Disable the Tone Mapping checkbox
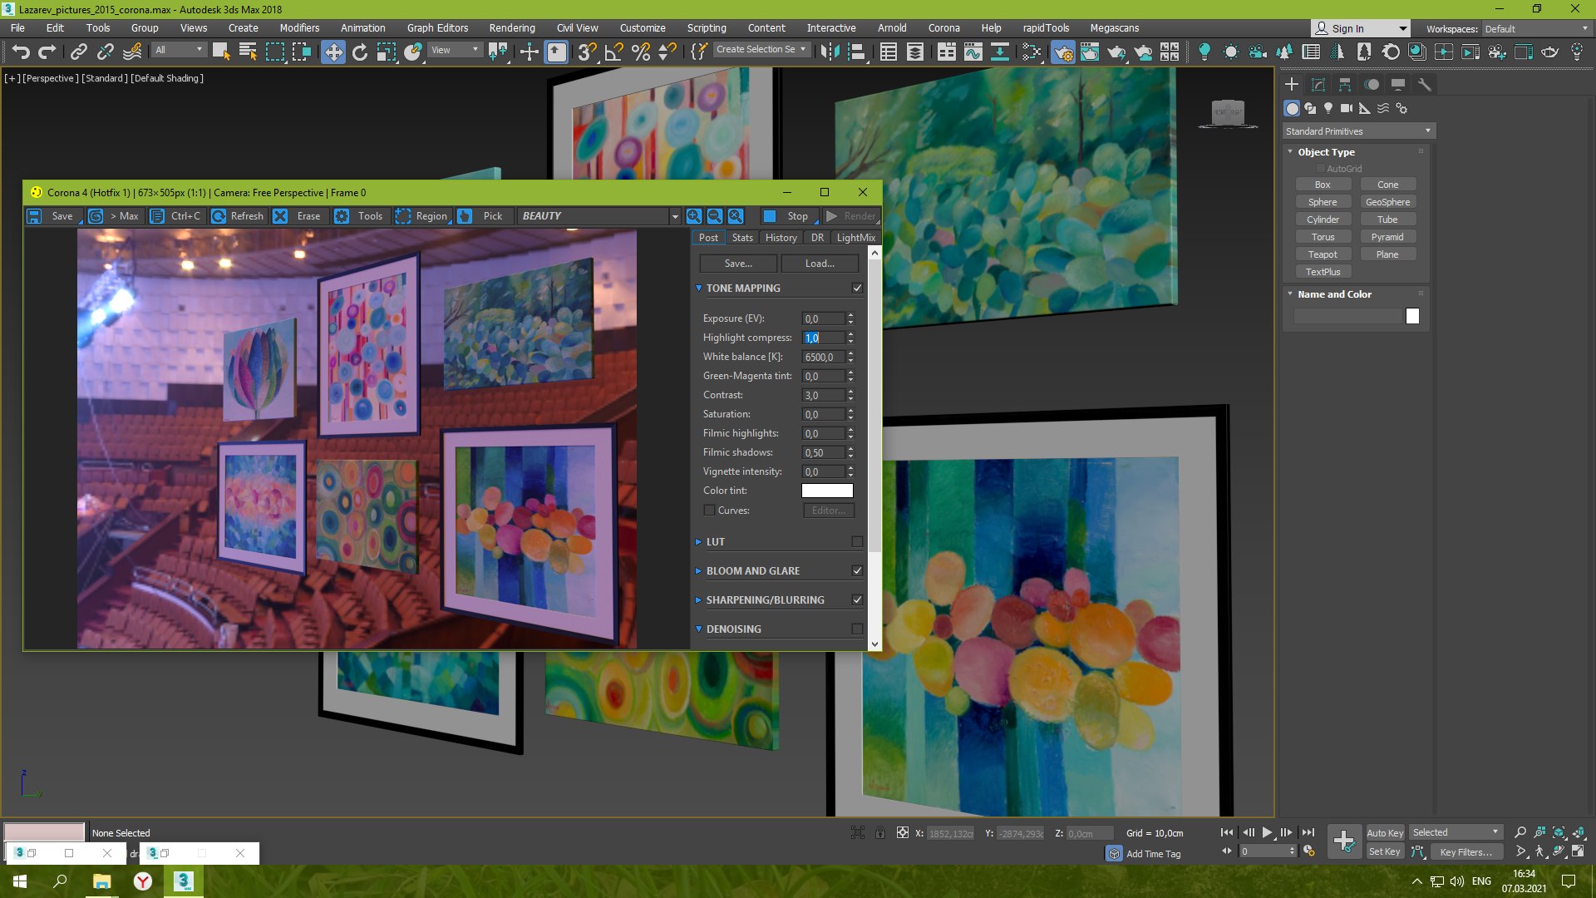 click(857, 289)
